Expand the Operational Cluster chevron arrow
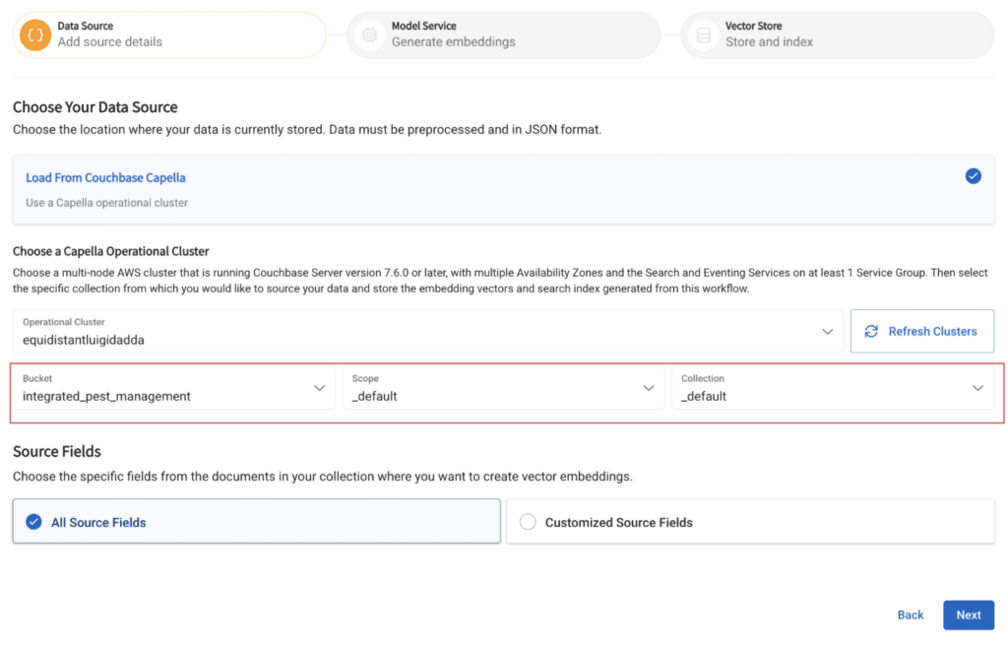The image size is (1008, 646). tap(827, 332)
